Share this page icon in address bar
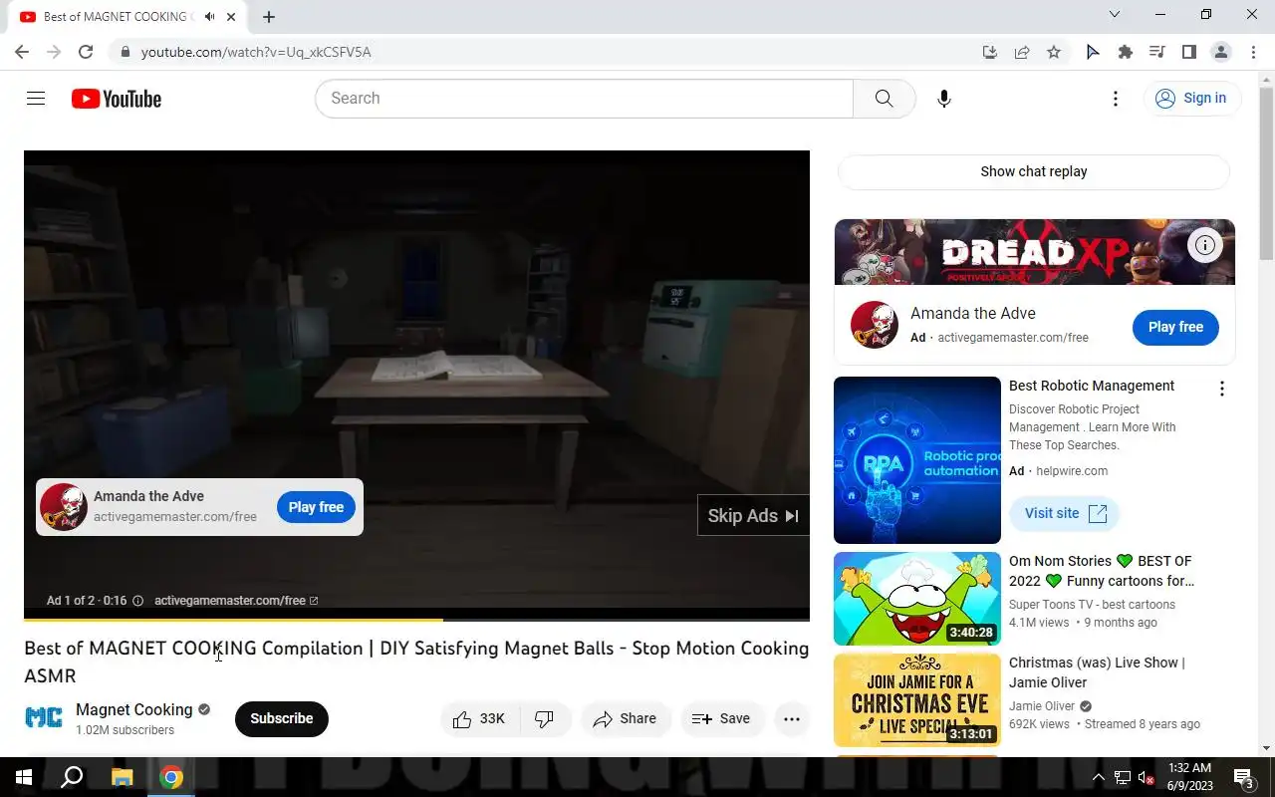The height and width of the screenshot is (797, 1275). click(1022, 52)
